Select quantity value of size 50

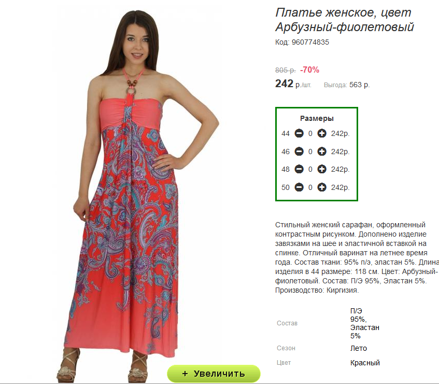click(x=310, y=187)
